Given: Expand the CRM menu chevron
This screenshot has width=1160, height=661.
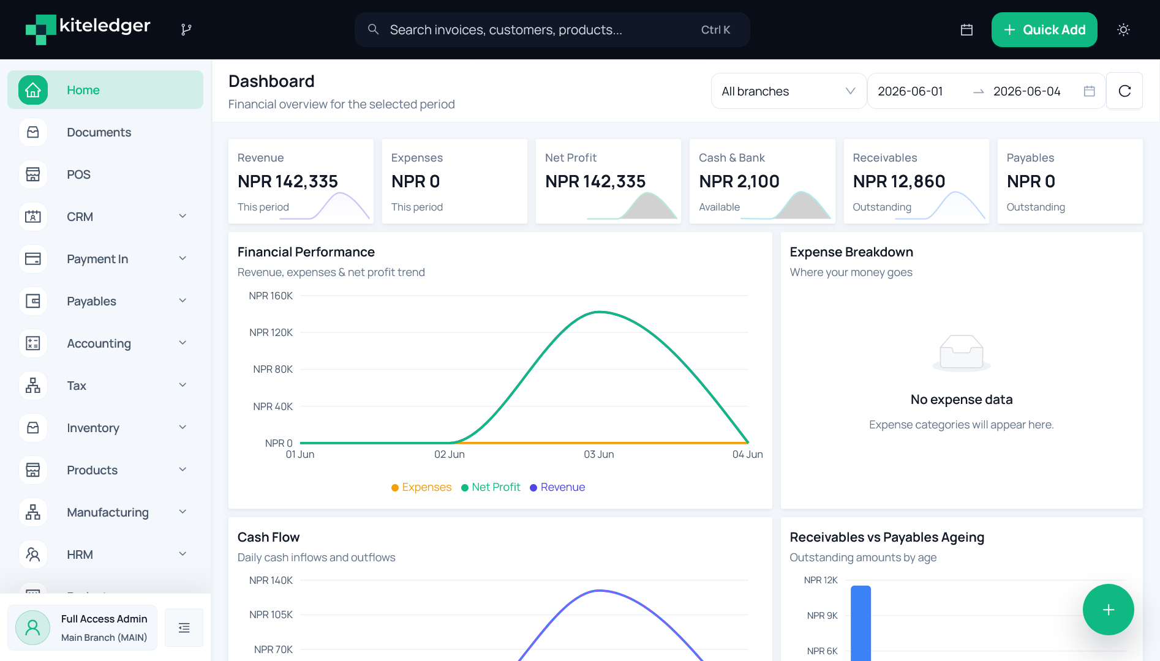Looking at the screenshot, I should pyautogui.click(x=183, y=216).
